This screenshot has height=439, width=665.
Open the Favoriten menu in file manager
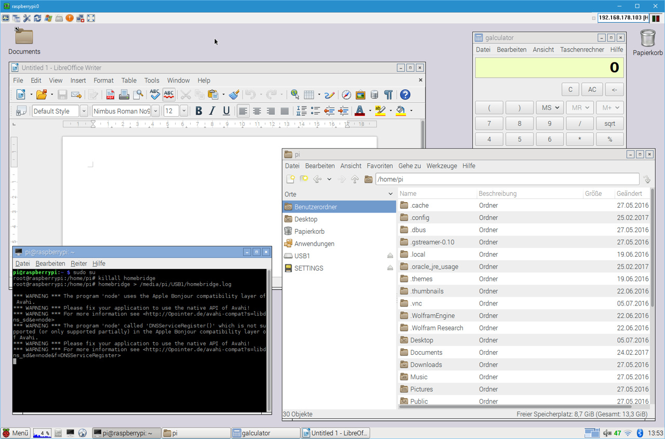(380, 166)
